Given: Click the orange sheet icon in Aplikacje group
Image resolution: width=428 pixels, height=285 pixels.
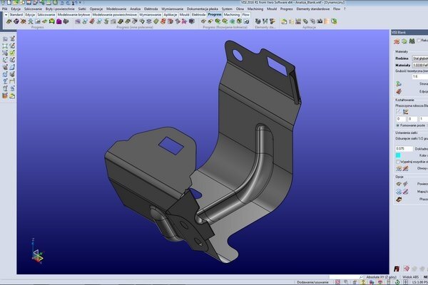Looking at the screenshot, I should click(327, 21).
